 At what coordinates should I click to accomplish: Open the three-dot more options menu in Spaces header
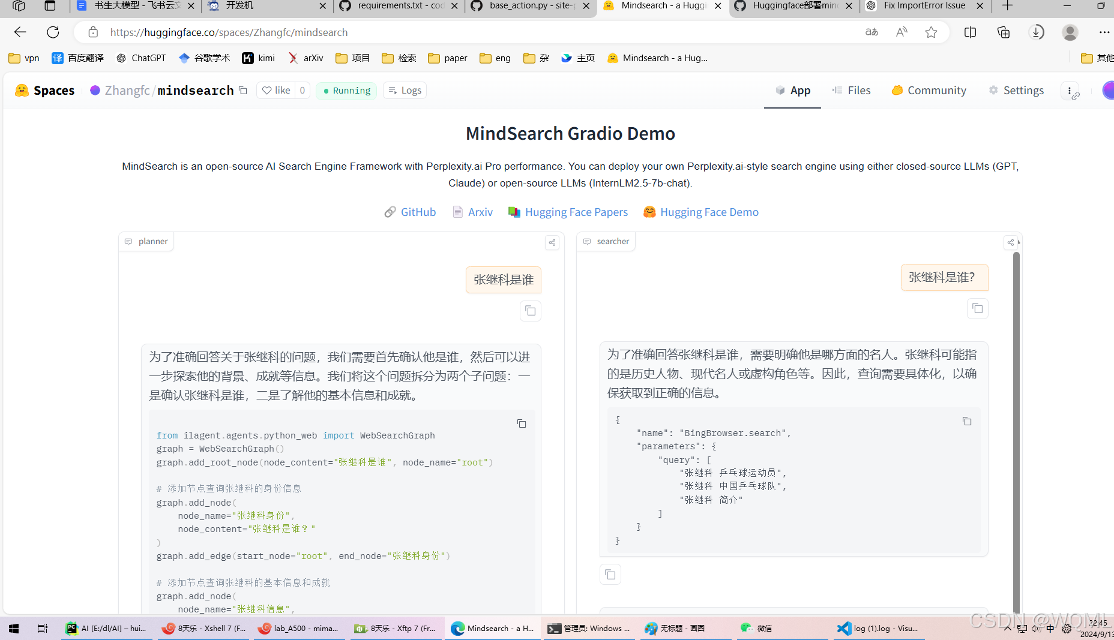point(1070,90)
